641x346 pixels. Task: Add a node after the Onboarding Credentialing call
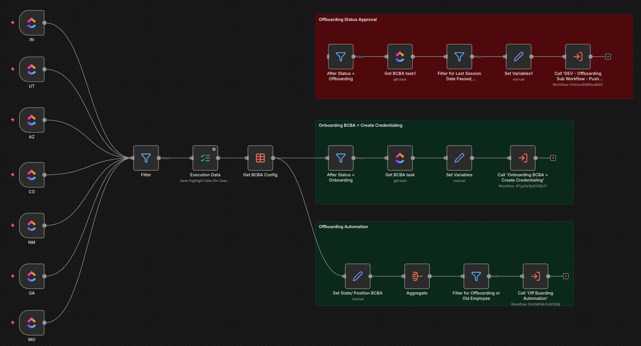[553, 158]
